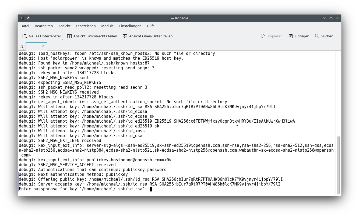Expand the Neues Unterfenster dropdown arrow
This screenshot has width=359, height=217.
62,39
